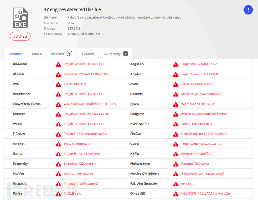This screenshot has height=200, width=258.
Task: Click K7GW's Riskware ( 0040eff71 ) result
Action: pos(197,154)
